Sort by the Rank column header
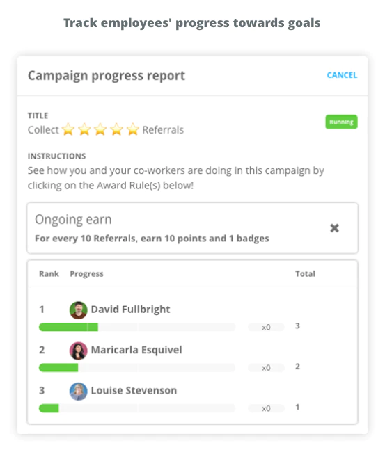This screenshot has width=385, height=450. pyautogui.click(x=49, y=274)
